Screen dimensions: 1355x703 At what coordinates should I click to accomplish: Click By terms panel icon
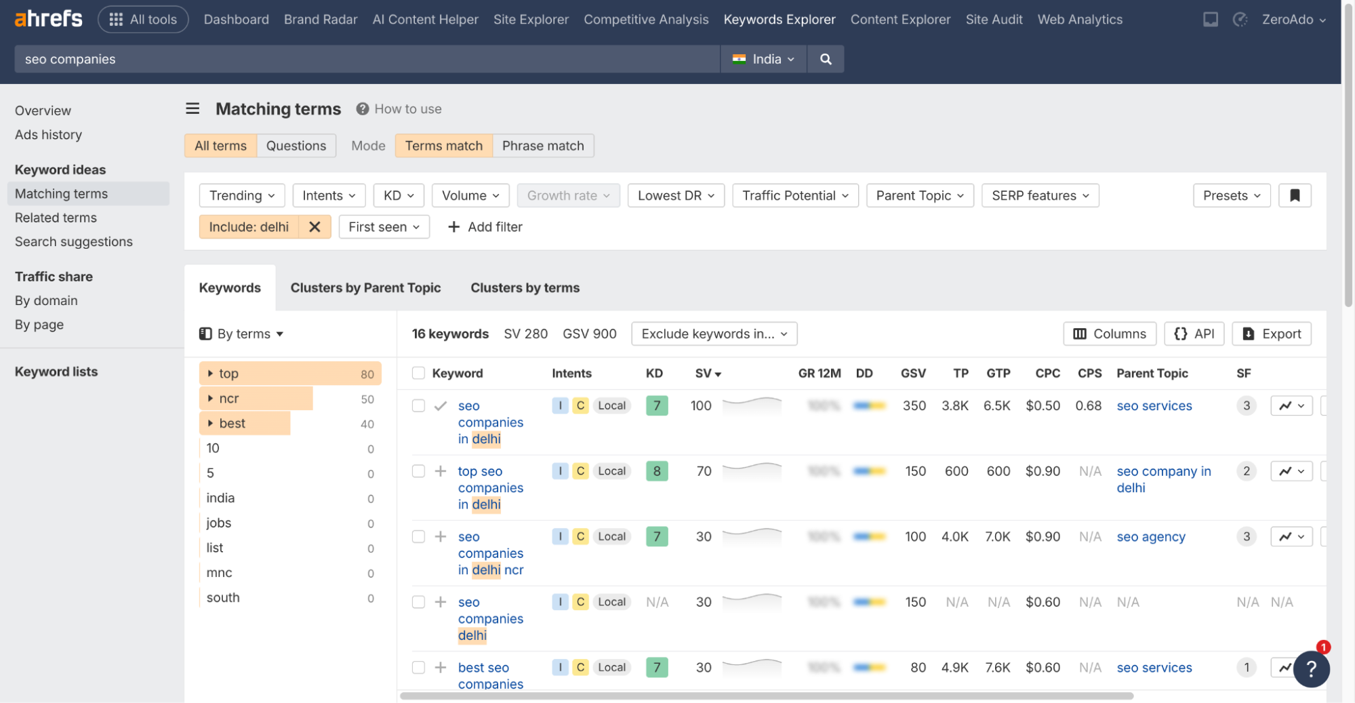(205, 334)
